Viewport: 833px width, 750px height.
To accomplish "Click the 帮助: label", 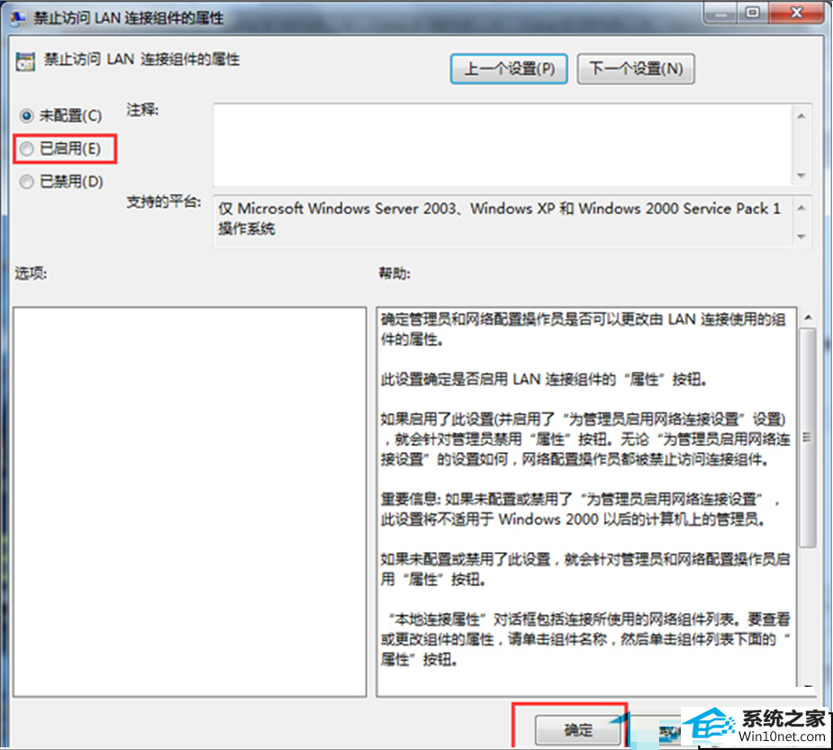I will point(394,274).
